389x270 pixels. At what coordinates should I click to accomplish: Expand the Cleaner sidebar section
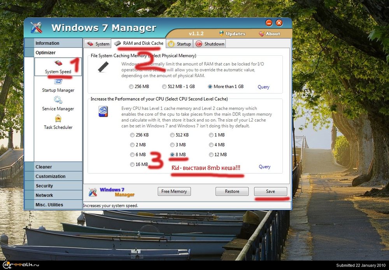click(x=44, y=167)
